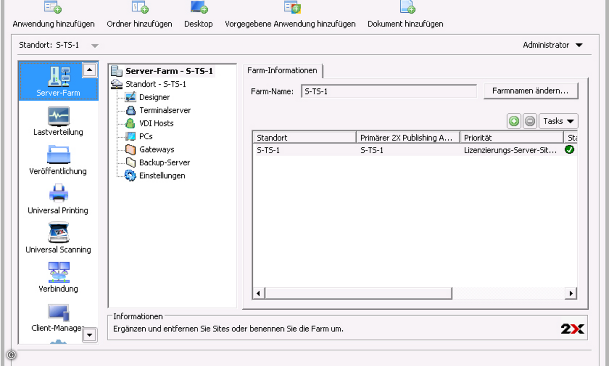Image resolution: width=609 pixels, height=366 pixels.
Task: Click Farmnamen ändern button
Action: coord(531,91)
